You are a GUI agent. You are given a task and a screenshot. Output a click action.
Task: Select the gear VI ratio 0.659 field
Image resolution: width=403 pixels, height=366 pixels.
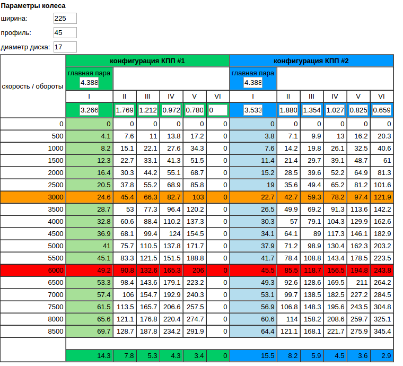tap(382, 110)
